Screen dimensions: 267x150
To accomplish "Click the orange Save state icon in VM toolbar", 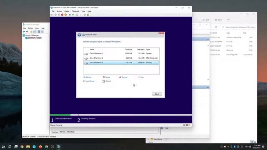I will pyautogui.click(x=65, y=15).
